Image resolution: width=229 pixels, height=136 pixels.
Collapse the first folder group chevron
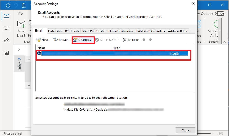[29, 59]
